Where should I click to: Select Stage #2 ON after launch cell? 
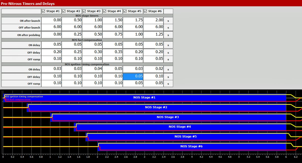point(72,20)
